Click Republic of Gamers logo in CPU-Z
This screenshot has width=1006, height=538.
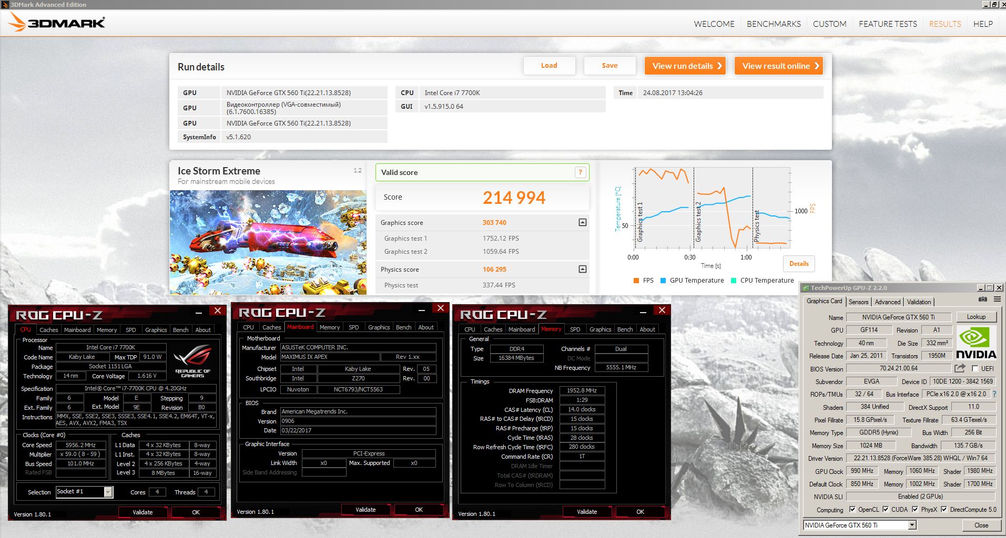pyautogui.click(x=192, y=360)
